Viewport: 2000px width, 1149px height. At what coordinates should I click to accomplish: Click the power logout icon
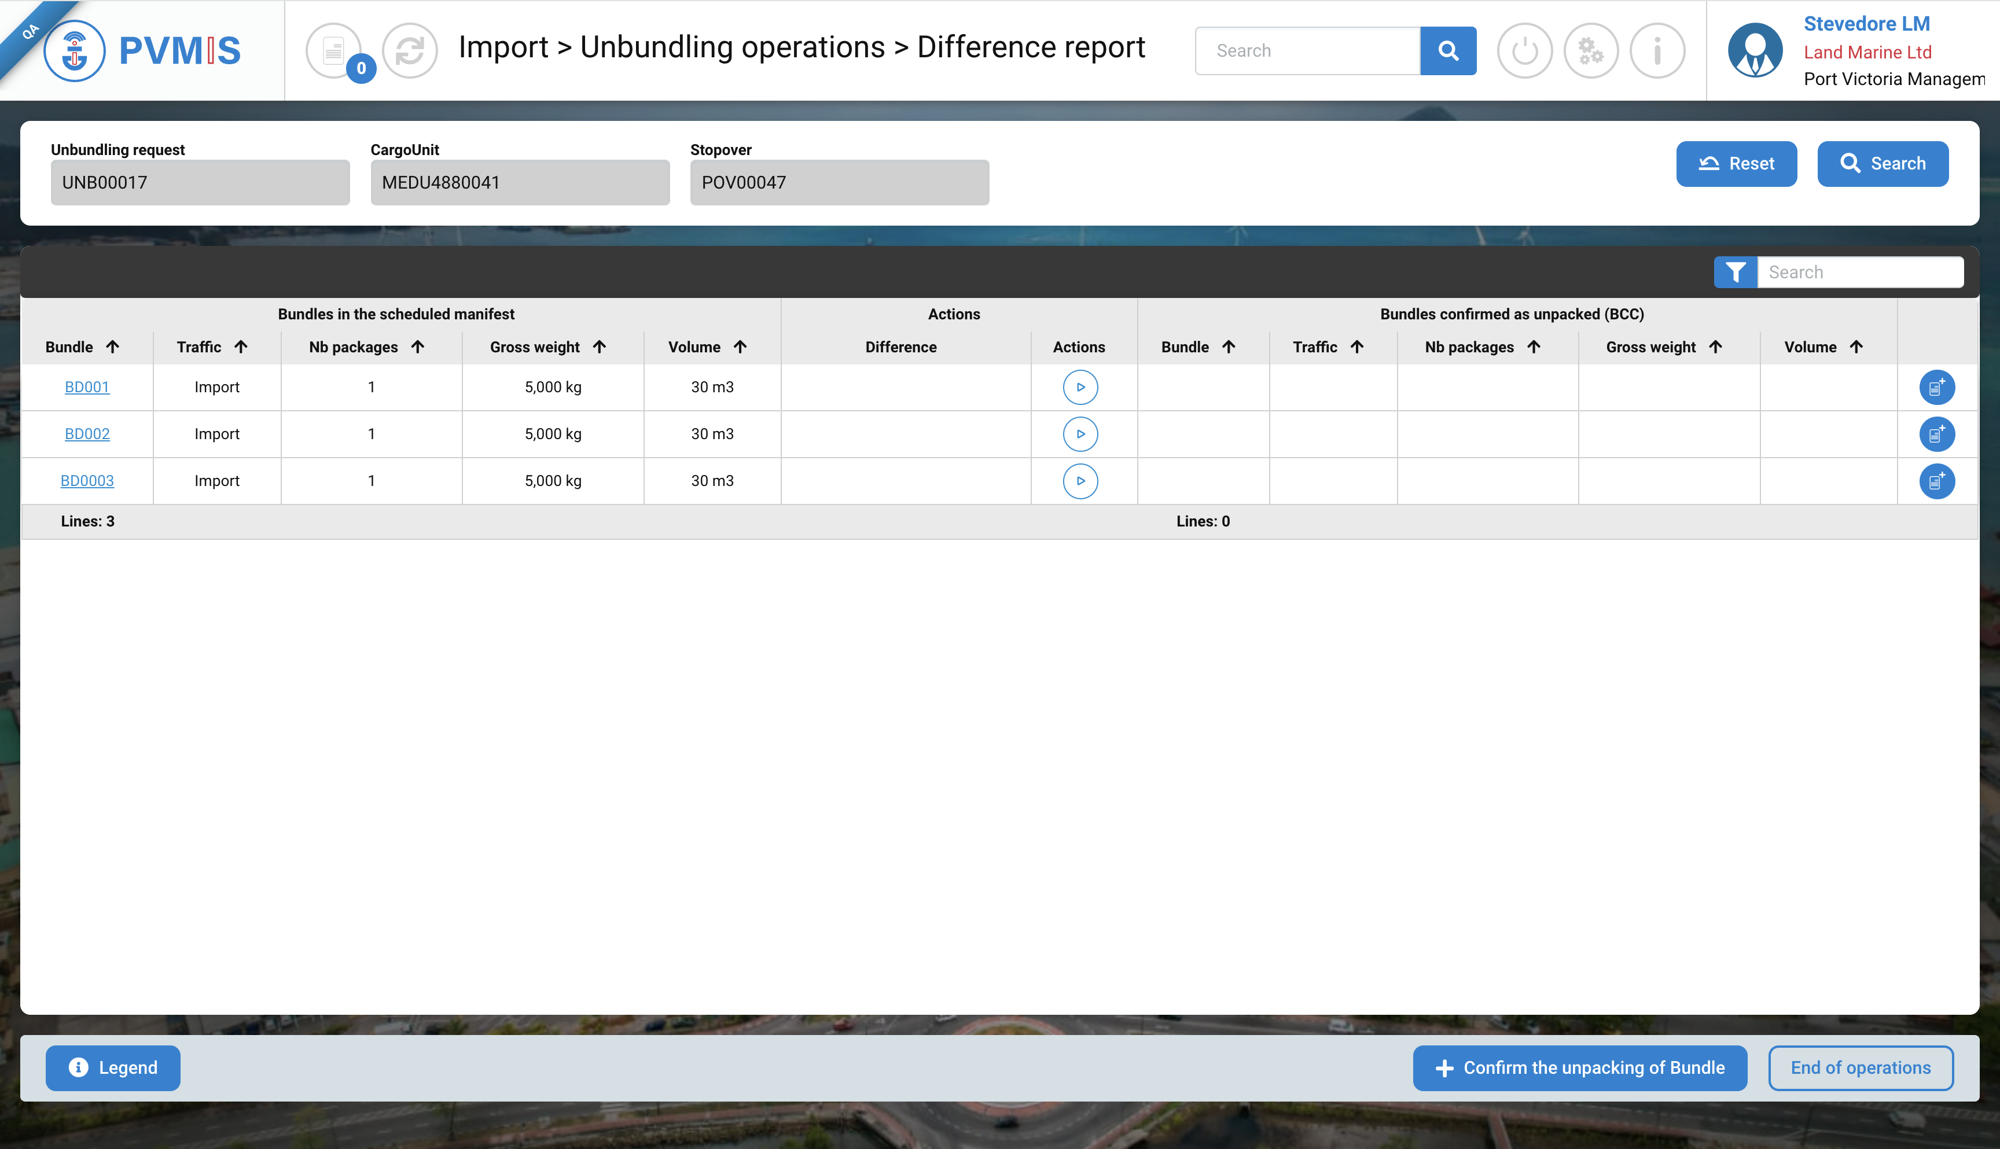(1524, 50)
